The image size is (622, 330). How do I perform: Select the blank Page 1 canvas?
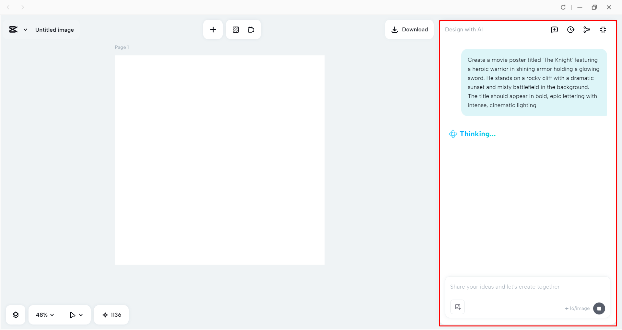[219, 160]
